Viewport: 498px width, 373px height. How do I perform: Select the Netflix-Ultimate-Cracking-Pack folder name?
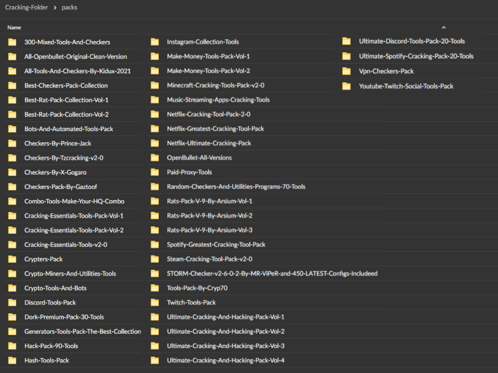(x=209, y=143)
